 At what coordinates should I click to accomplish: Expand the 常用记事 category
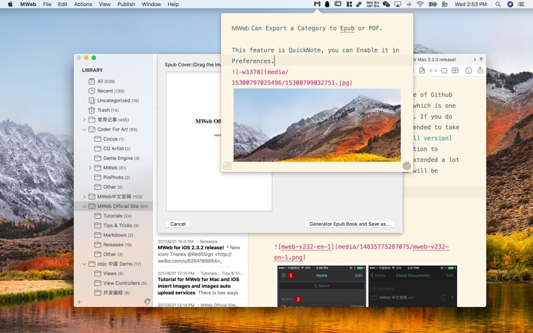point(85,120)
